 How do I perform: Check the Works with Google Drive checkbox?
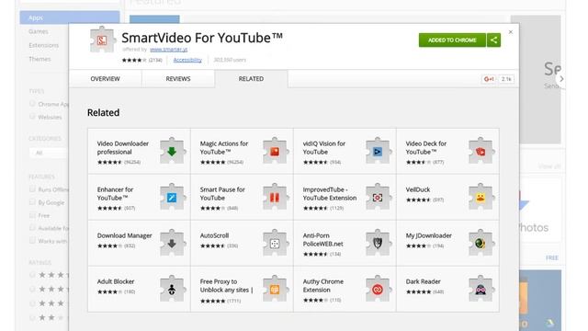point(32,241)
